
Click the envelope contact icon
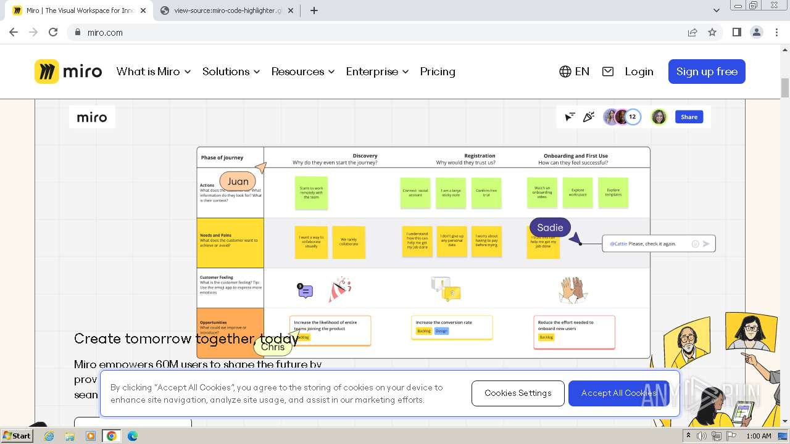click(x=608, y=72)
